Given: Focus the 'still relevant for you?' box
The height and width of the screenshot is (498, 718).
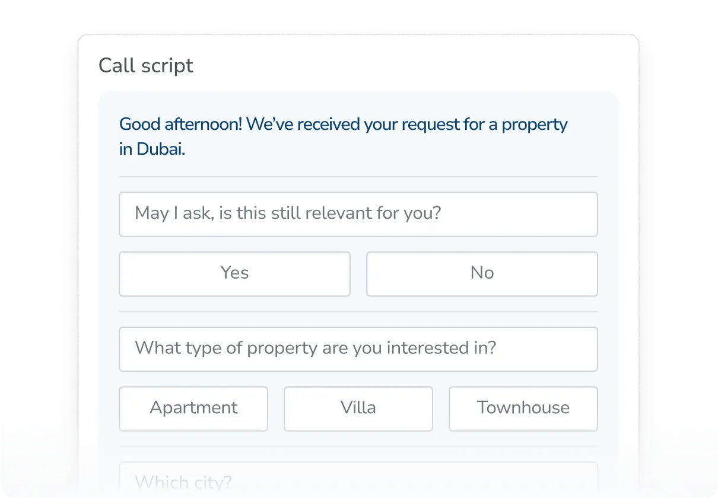Looking at the screenshot, I should click(x=358, y=214).
